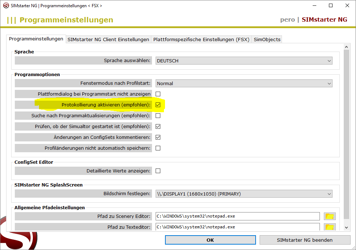Viewport: 356px width, 250px height.
Task: Close the Programmeinstellungen window
Action: coord(347,5)
